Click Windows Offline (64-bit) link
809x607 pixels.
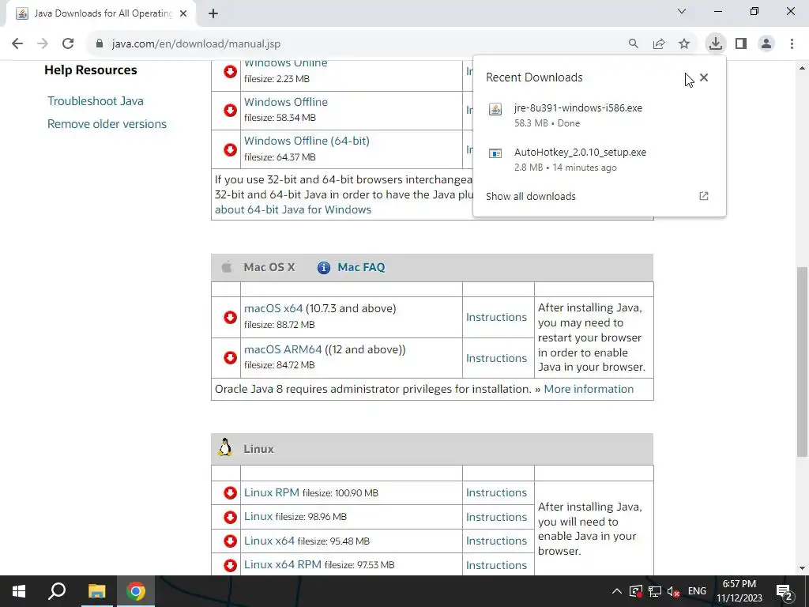tap(307, 141)
